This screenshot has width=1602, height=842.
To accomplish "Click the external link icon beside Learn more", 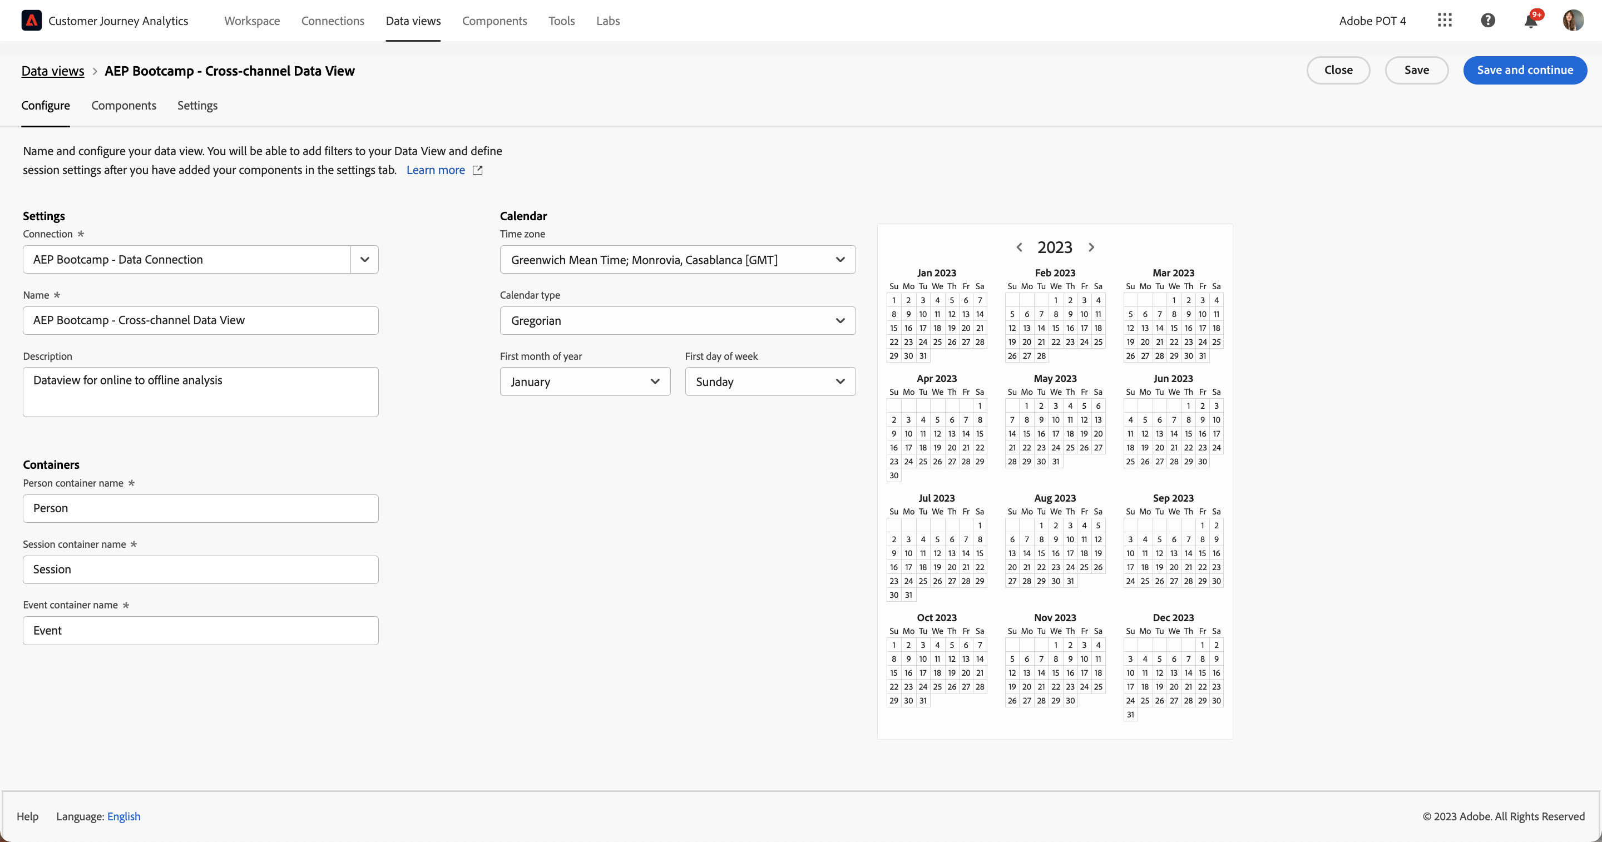I will click(478, 170).
